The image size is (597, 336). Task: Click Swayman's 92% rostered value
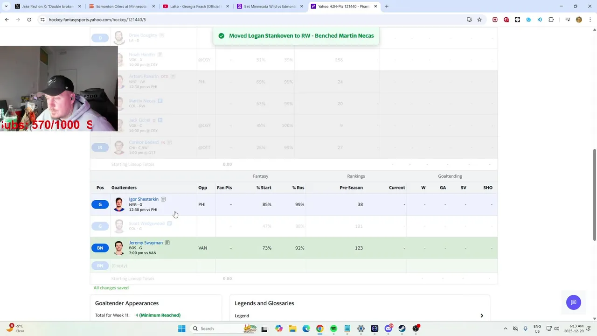tap(299, 248)
